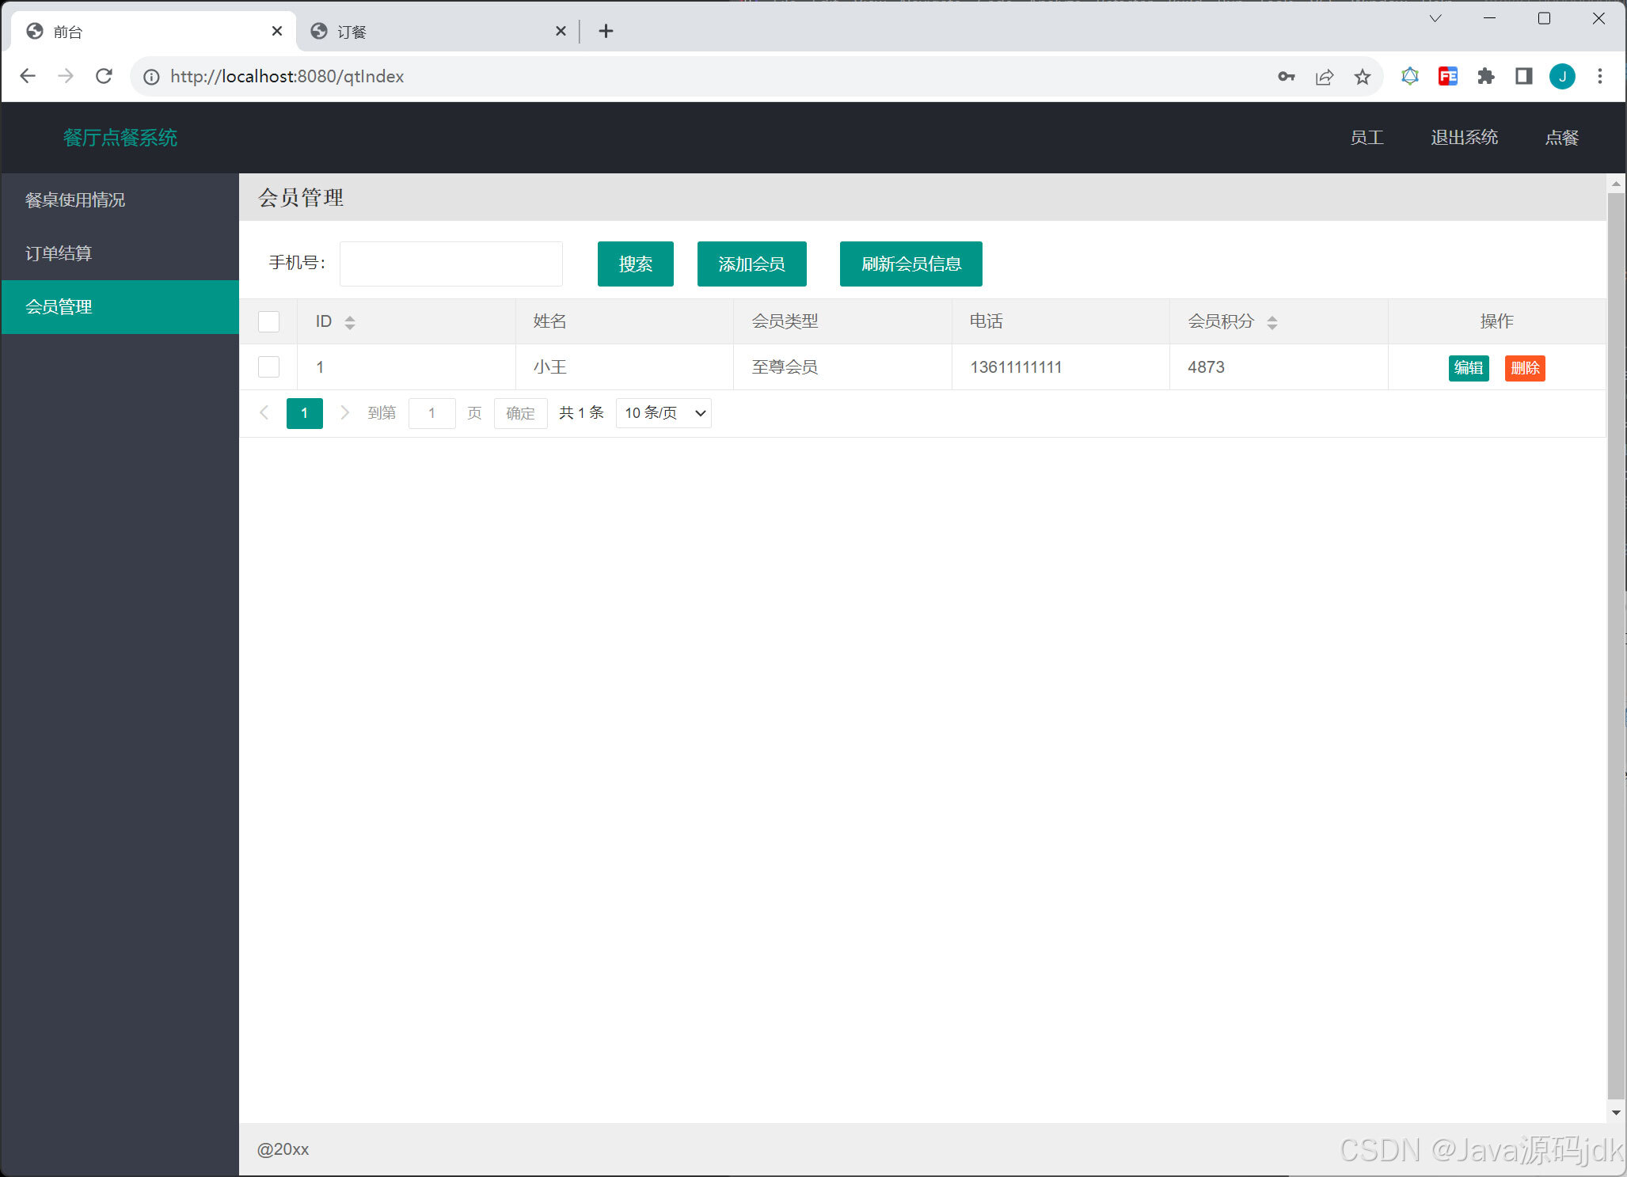Click the 手机号 input field
This screenshot has width=1627, height=1177.
[x=450, y=264]
